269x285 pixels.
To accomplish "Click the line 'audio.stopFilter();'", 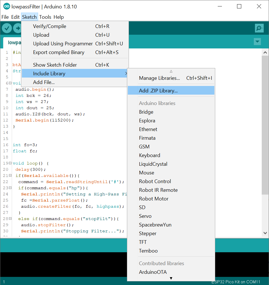I will [47, 225].
